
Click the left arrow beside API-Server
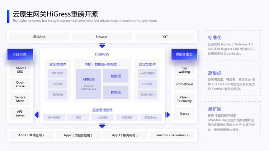[x=37, y=115]
